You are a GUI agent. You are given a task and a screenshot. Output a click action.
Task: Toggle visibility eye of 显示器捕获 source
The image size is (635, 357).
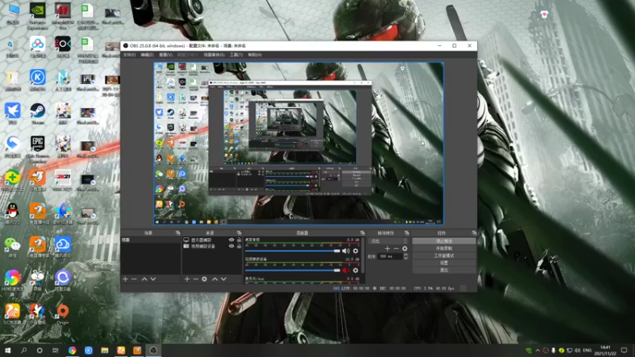231,240
